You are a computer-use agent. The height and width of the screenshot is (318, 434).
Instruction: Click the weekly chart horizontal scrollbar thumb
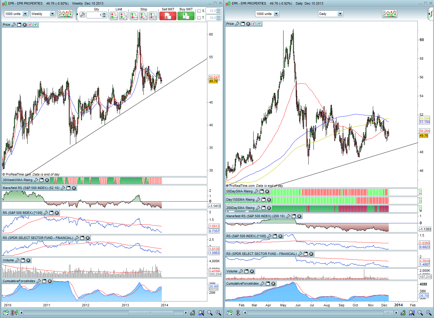pyautogui.click(x=150, y=313)
